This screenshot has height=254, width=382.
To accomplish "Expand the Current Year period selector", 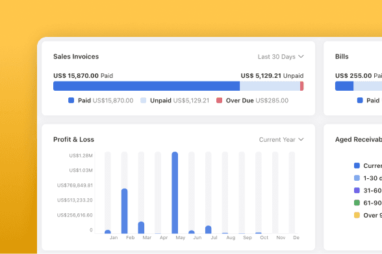I will coord(281,139).
